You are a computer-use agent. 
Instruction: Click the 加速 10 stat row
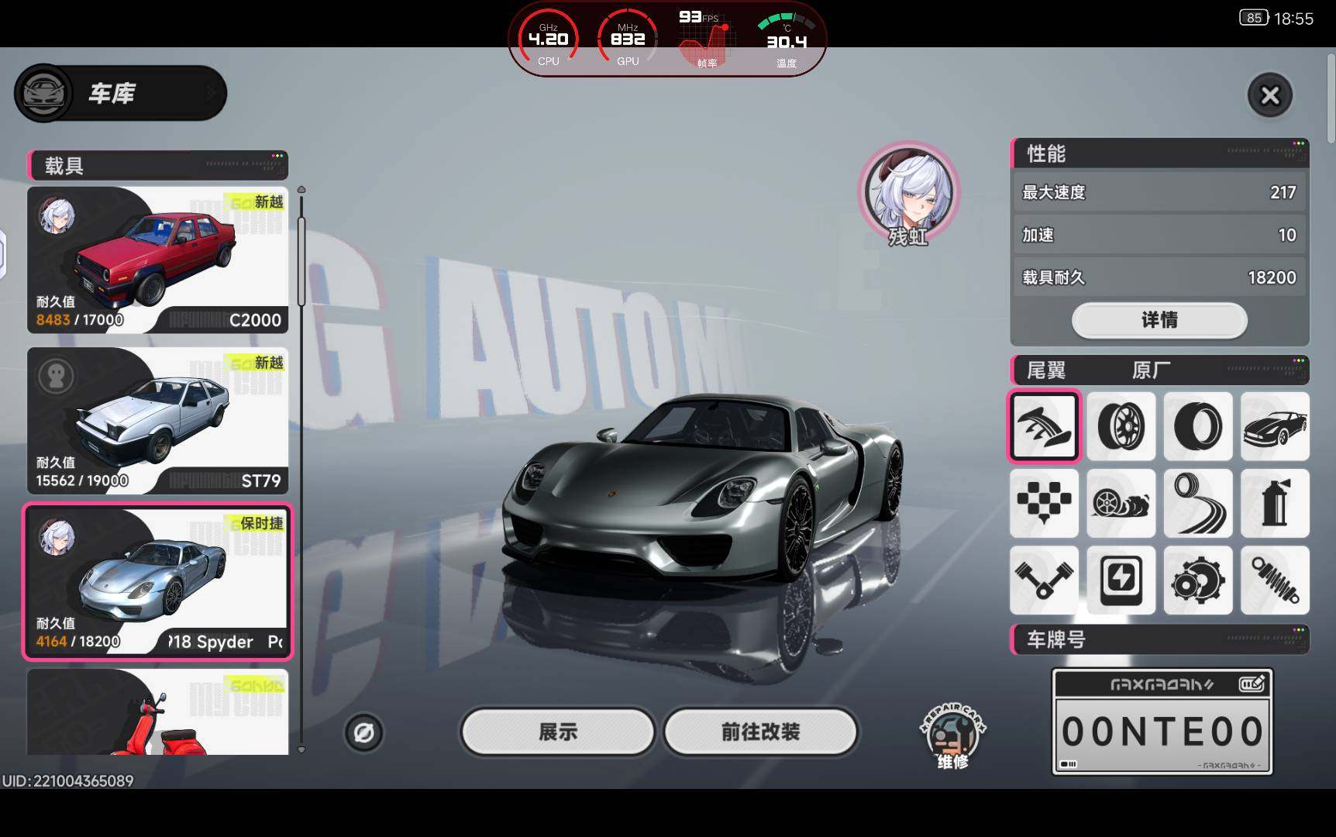[1159, 235]
